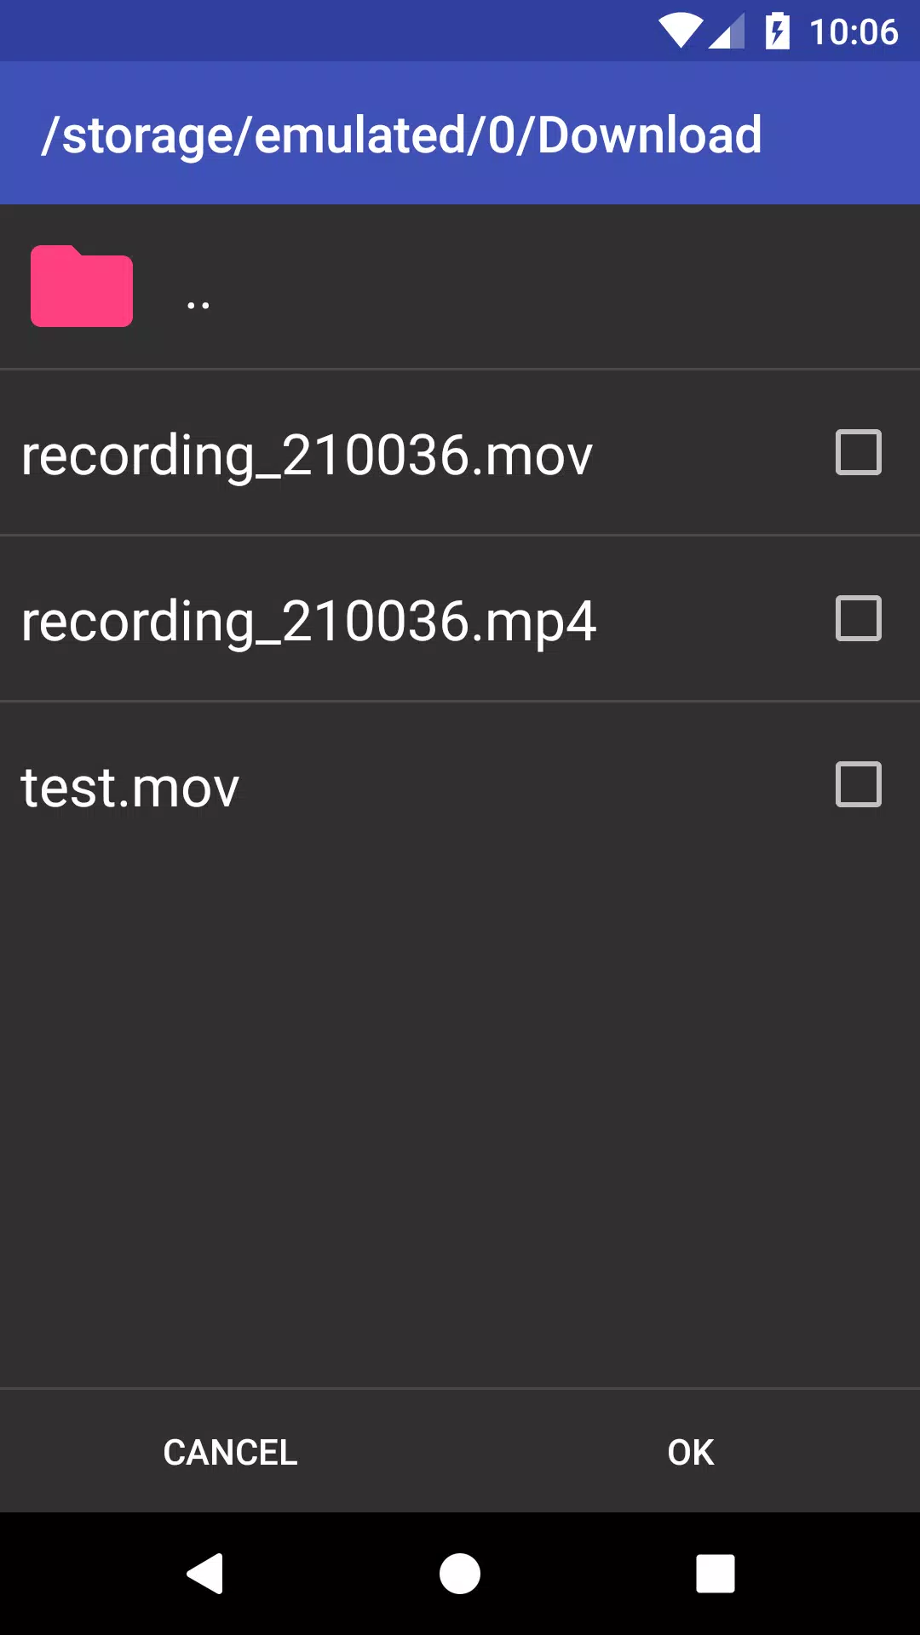
Task: Tap the cellular signal status icon
Action: (727, 32)
